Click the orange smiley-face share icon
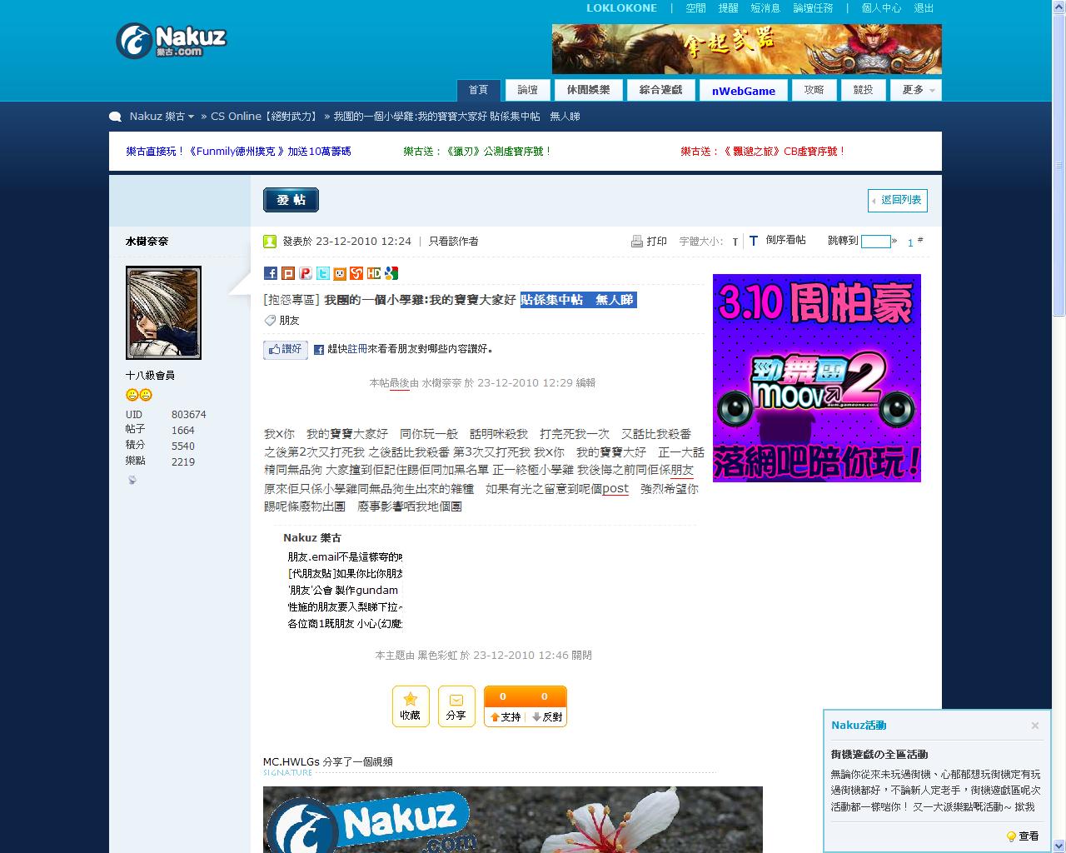The width and height of the screenshot is (1066, 853). [340, 273]
